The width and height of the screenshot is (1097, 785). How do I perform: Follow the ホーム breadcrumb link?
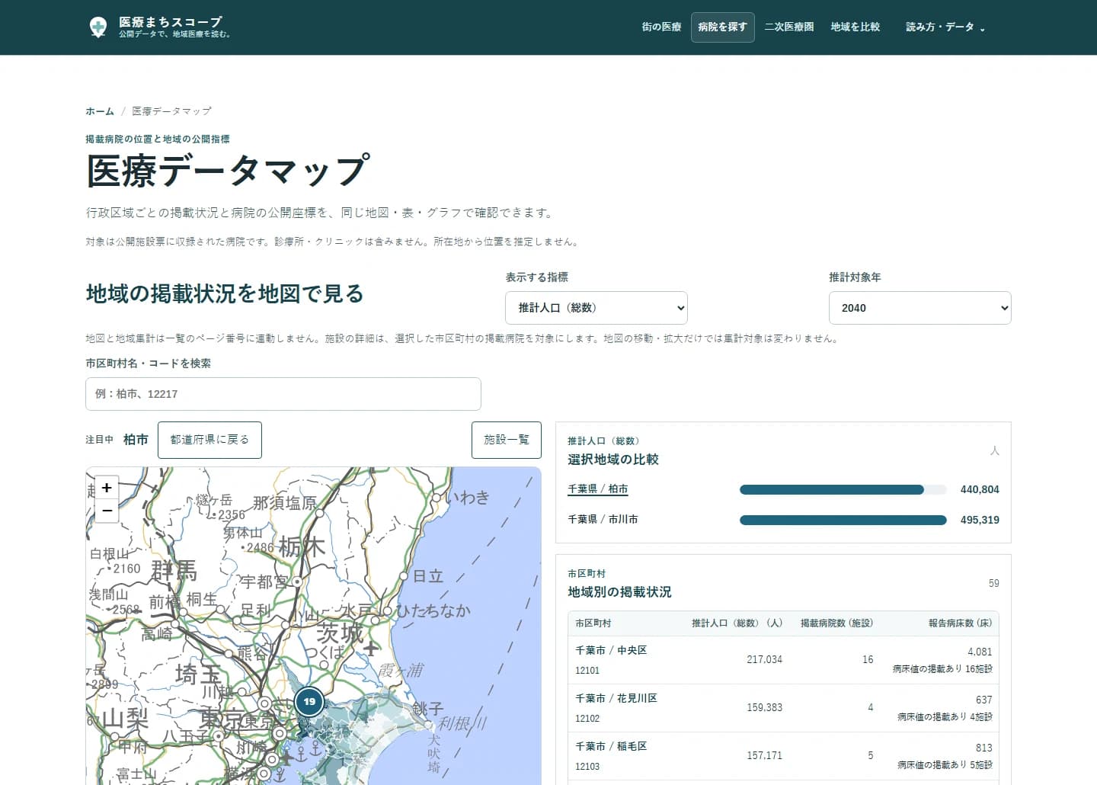pos(100,111)
